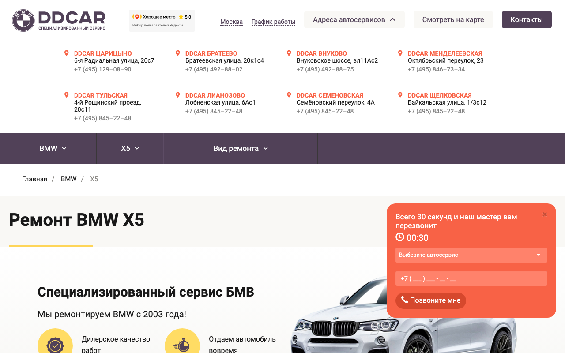This screenshot has height=353, width=565.
Task: Open the Контакты button
Action: coord(527,20)
